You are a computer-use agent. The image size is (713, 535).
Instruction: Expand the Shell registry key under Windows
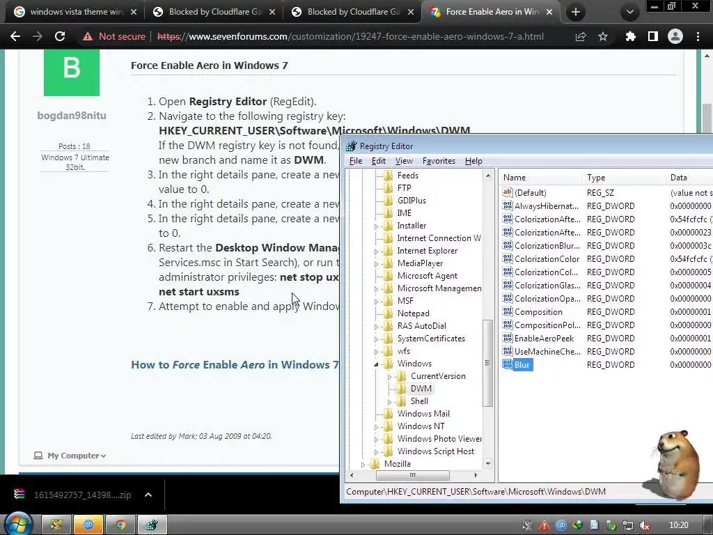390,402
